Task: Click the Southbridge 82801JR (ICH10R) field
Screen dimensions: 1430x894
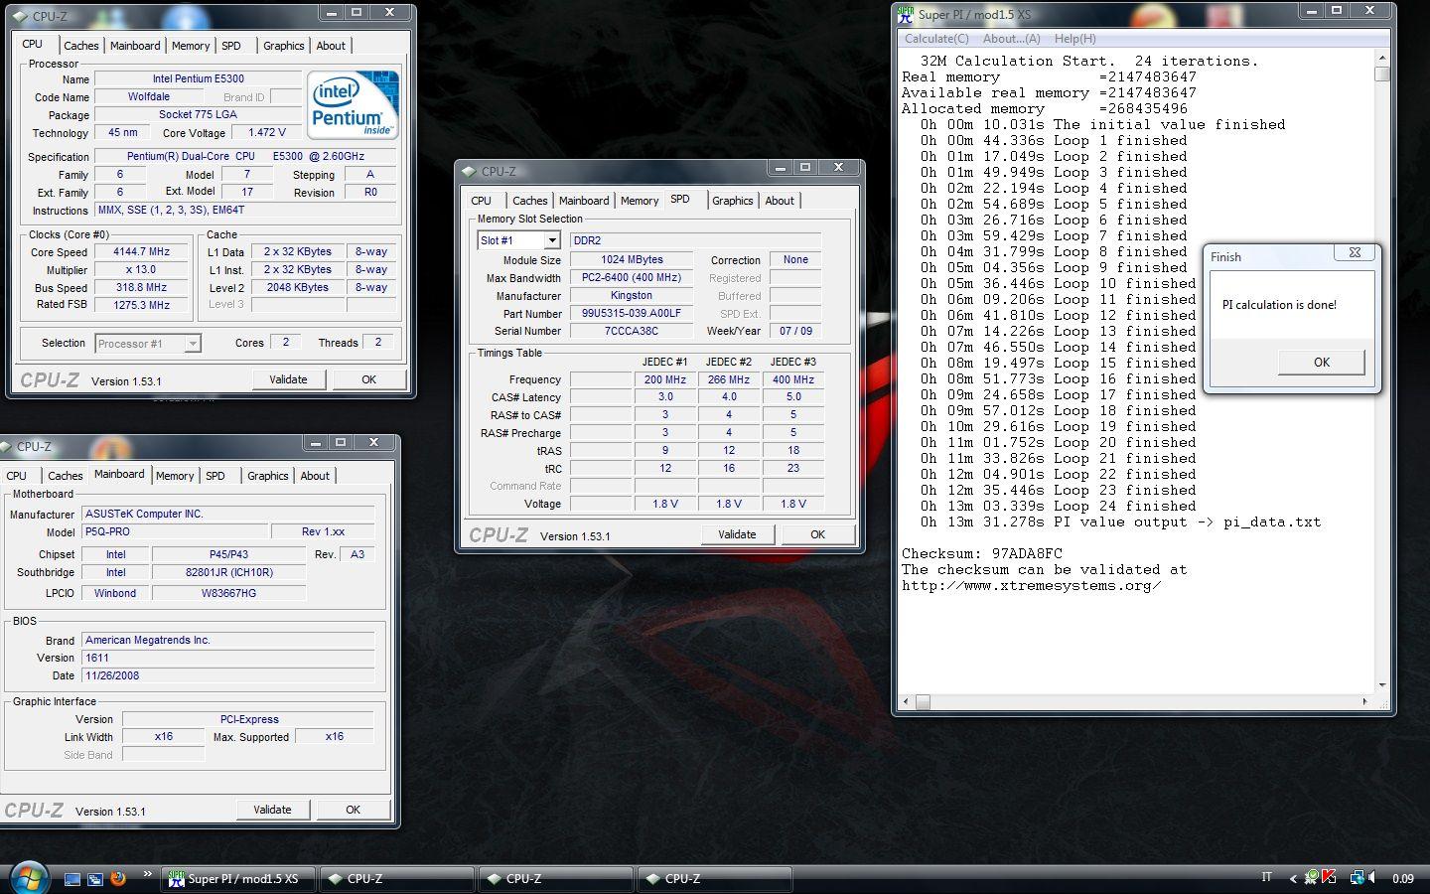Action: 229,573
